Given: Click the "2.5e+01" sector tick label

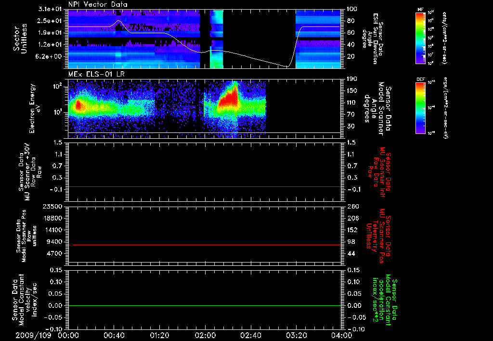Looking at the screenshot, I should (49, 21).
